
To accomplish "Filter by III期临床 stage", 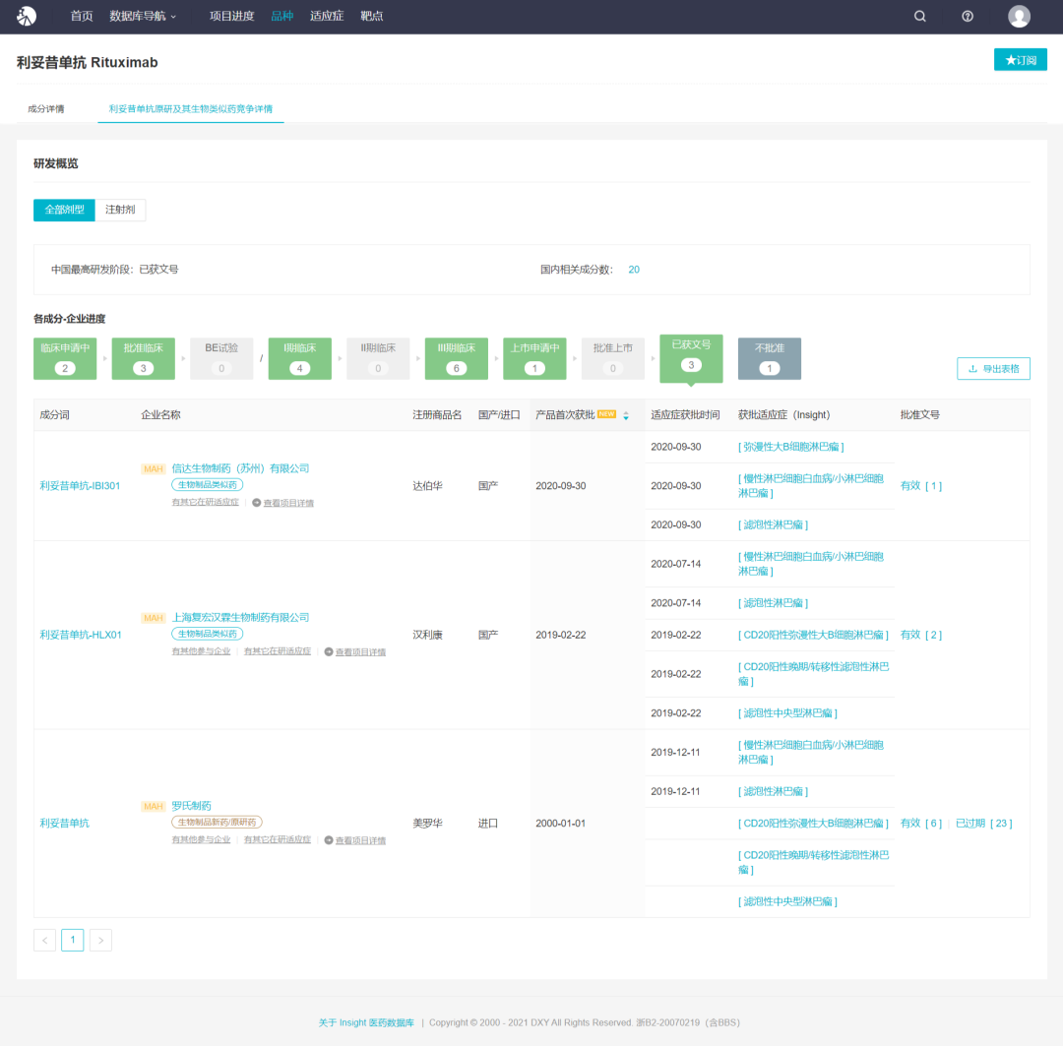I will pyautogui.click(x=457, y=358).
